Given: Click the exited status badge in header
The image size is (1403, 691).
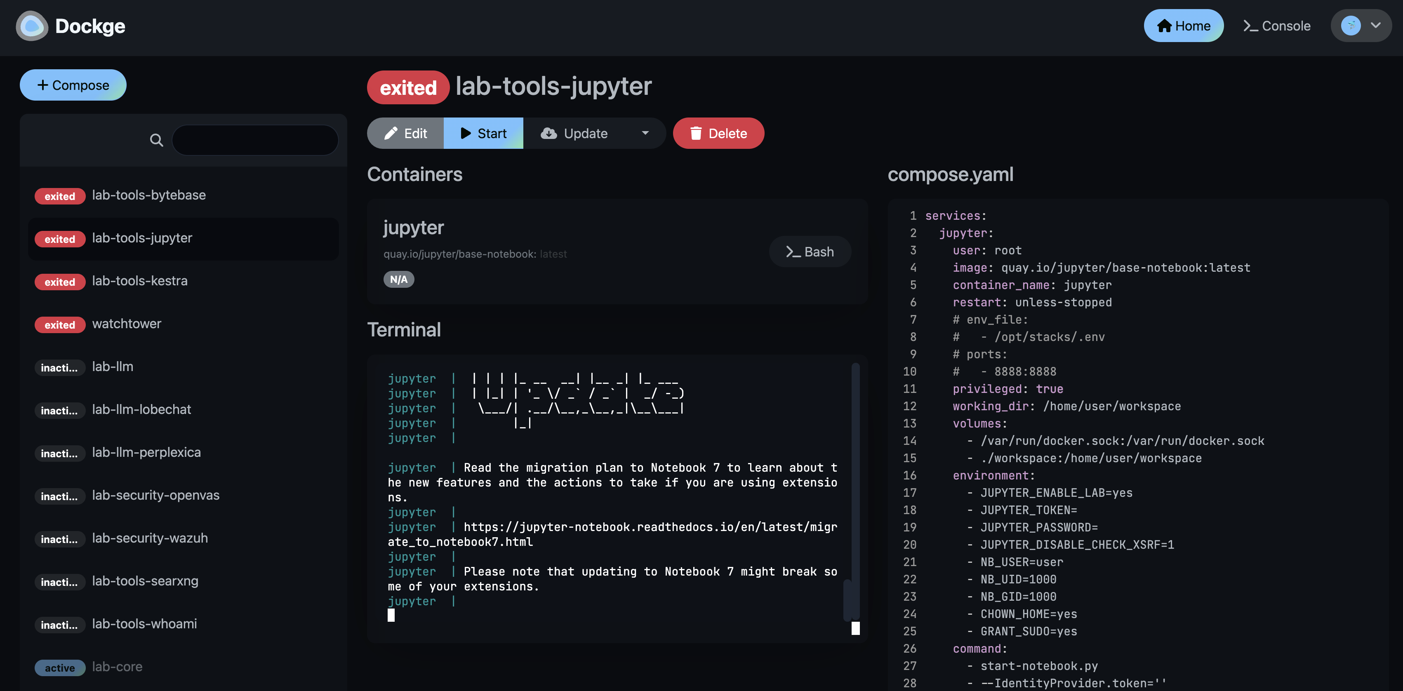Looking at the screenshot, I should click(x=408, y=88).
